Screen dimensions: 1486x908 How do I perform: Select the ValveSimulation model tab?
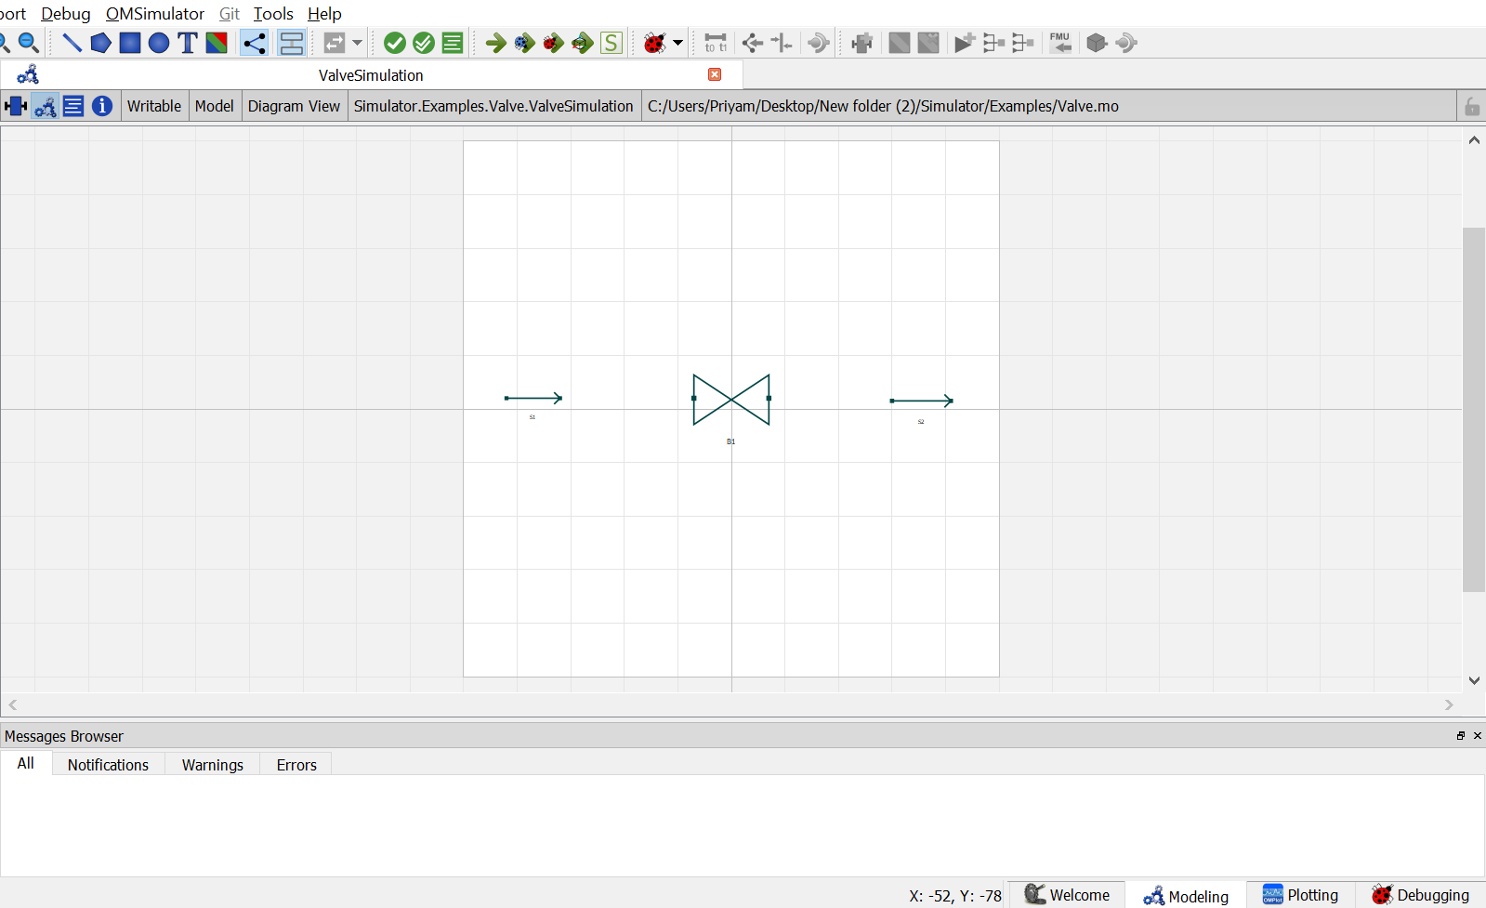tap(371, 75)
